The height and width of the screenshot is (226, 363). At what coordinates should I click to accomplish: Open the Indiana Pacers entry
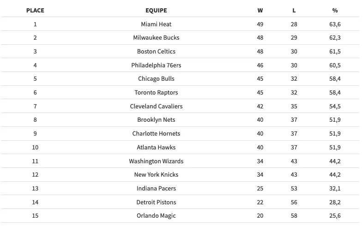(156, 188)
